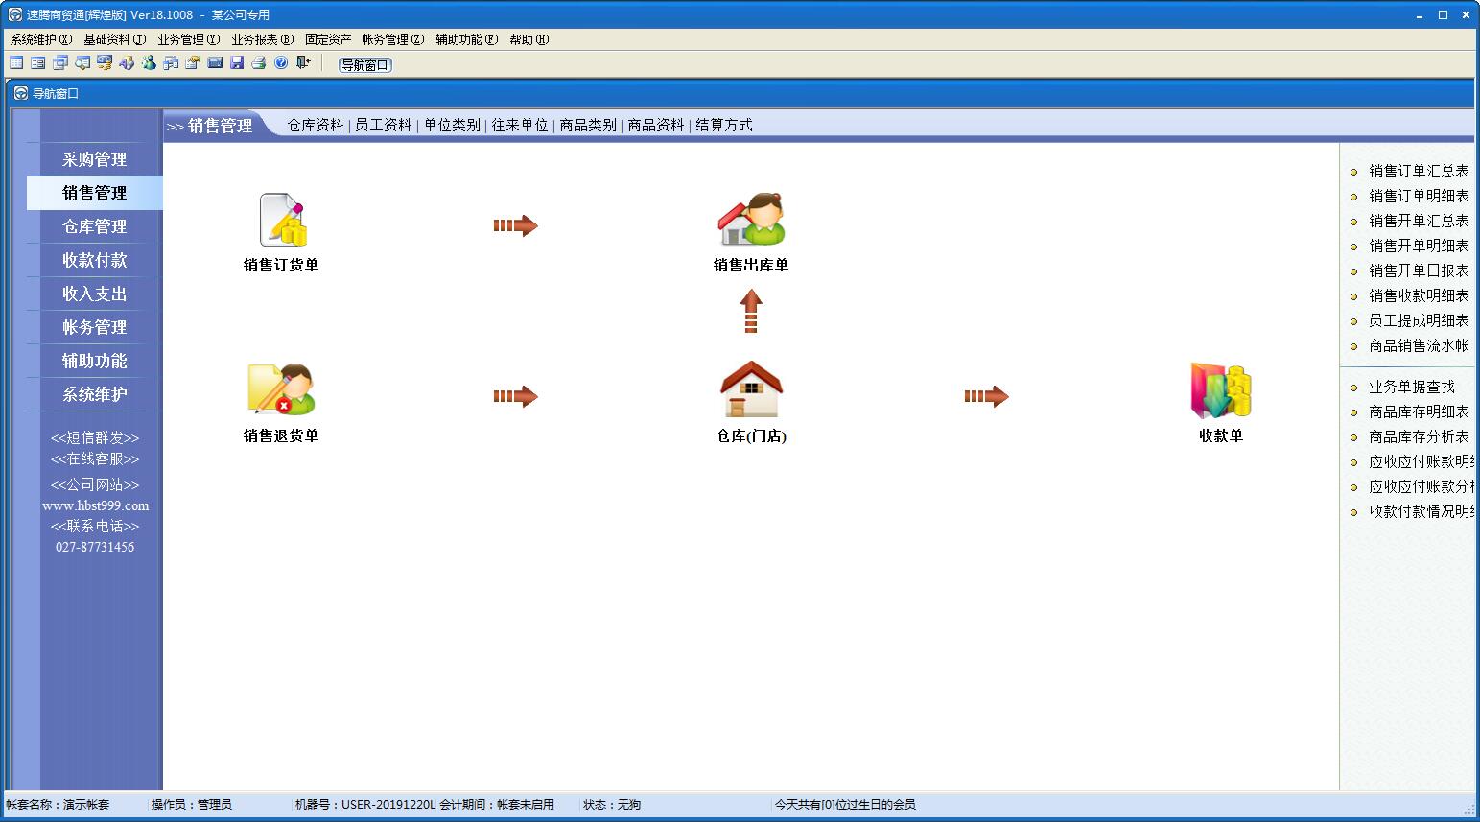Click the <<联系电话>> label
This screenshot has width=1480, height=822.
click(95, 527)
